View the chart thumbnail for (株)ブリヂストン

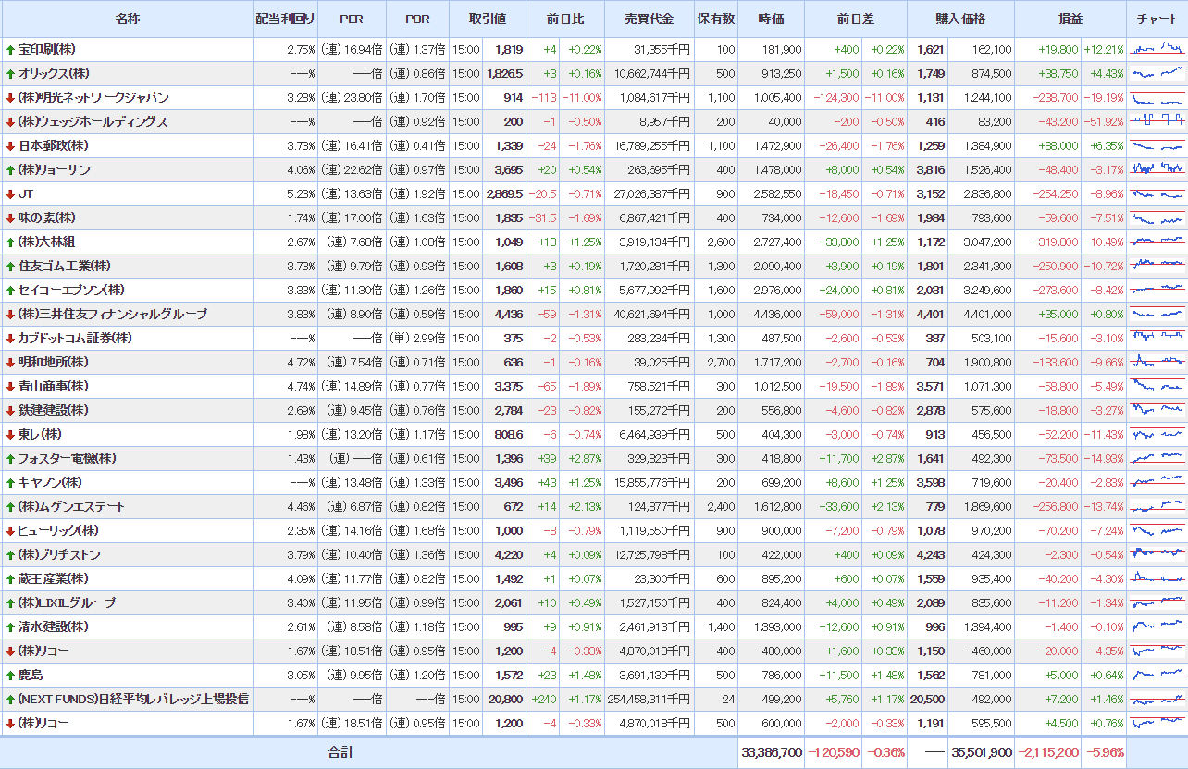pos(1157,554)
